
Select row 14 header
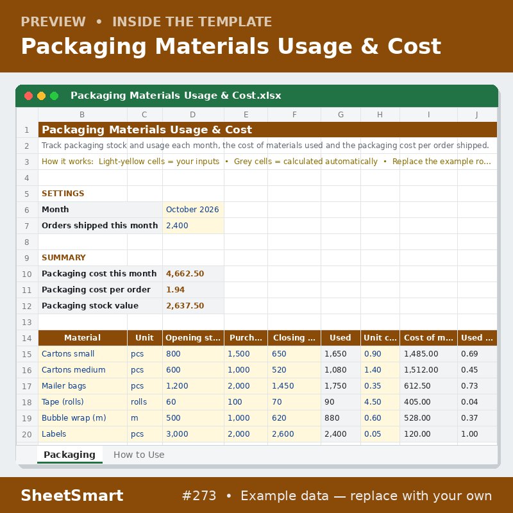point(27,338)
